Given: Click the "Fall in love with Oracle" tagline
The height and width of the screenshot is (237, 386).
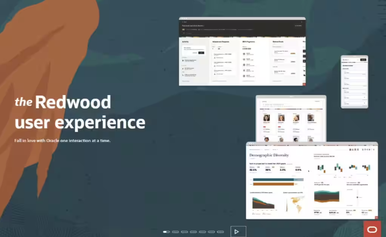Looking at the screenshot, I should click(x=62, y=141).
